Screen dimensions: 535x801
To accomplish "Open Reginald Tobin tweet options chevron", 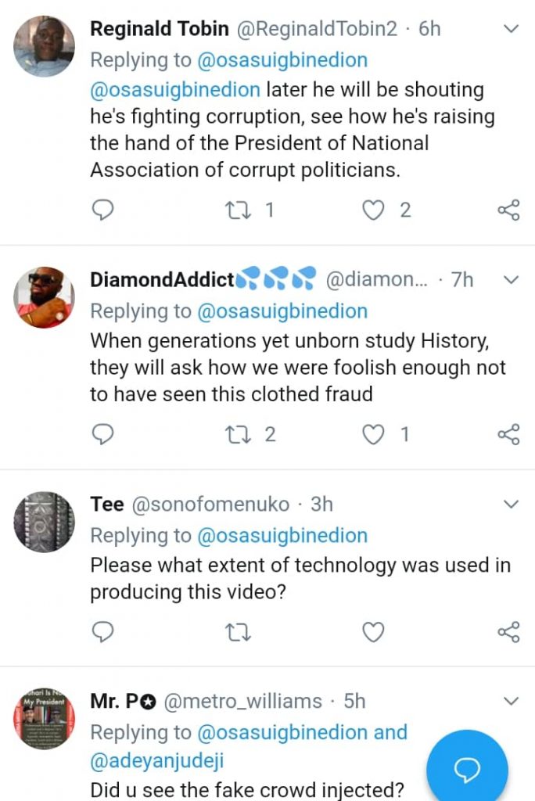I will coord(510,30).
